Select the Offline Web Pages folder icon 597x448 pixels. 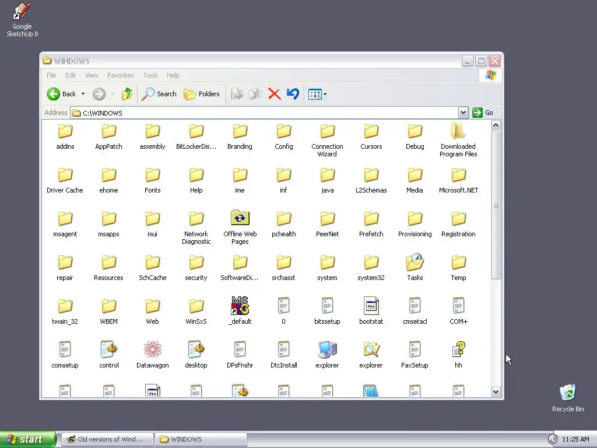click(x=240, y=218)
